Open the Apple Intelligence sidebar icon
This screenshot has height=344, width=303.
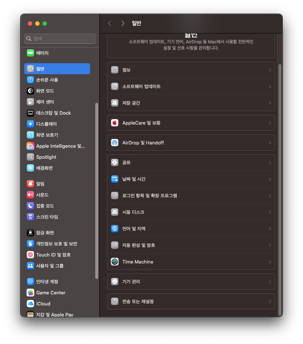click(x=30, y=146)
